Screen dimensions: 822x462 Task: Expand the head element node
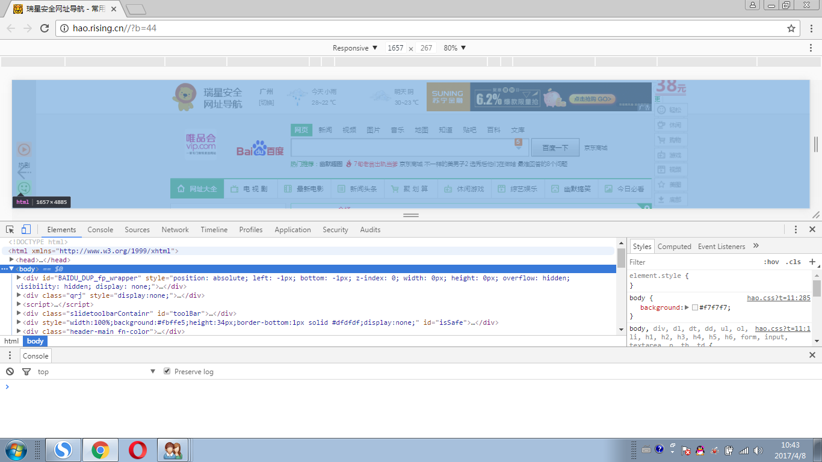12,259
